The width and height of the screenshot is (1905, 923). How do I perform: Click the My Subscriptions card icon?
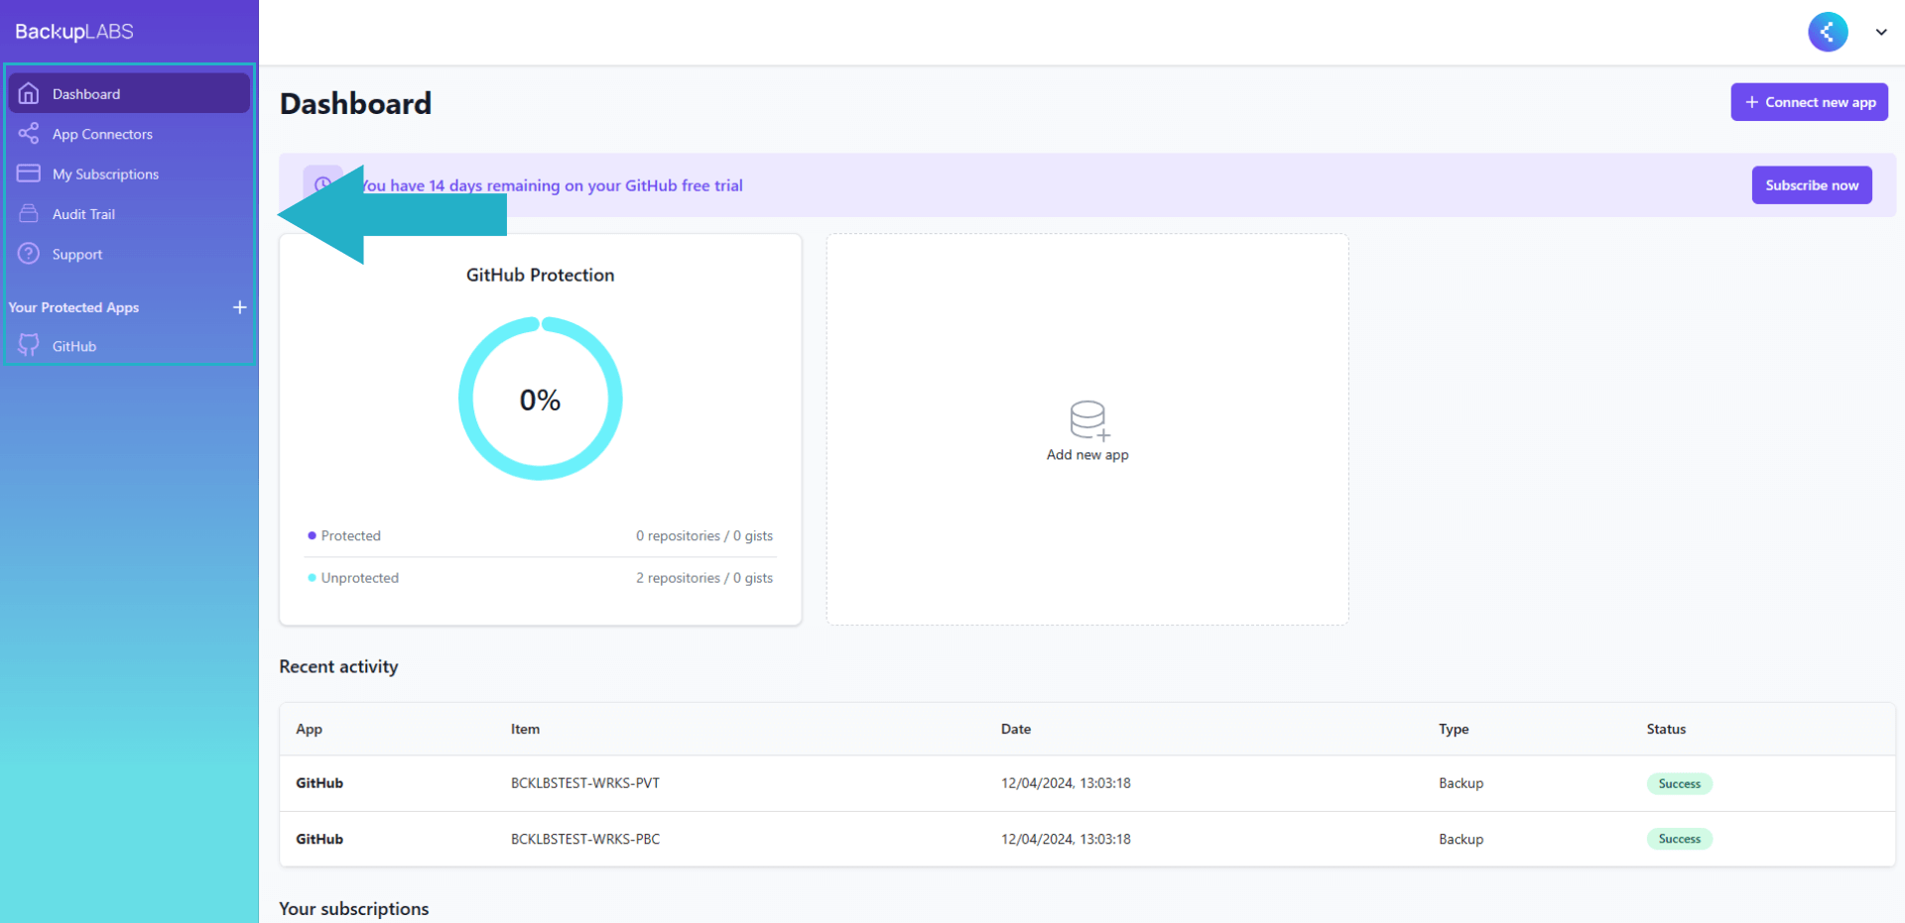pyautogui.click(x=29, y=173)
